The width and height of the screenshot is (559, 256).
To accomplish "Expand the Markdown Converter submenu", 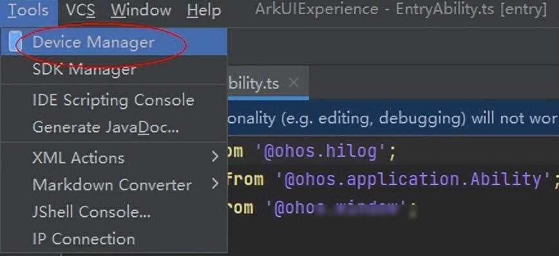I will tap(114, 185).
